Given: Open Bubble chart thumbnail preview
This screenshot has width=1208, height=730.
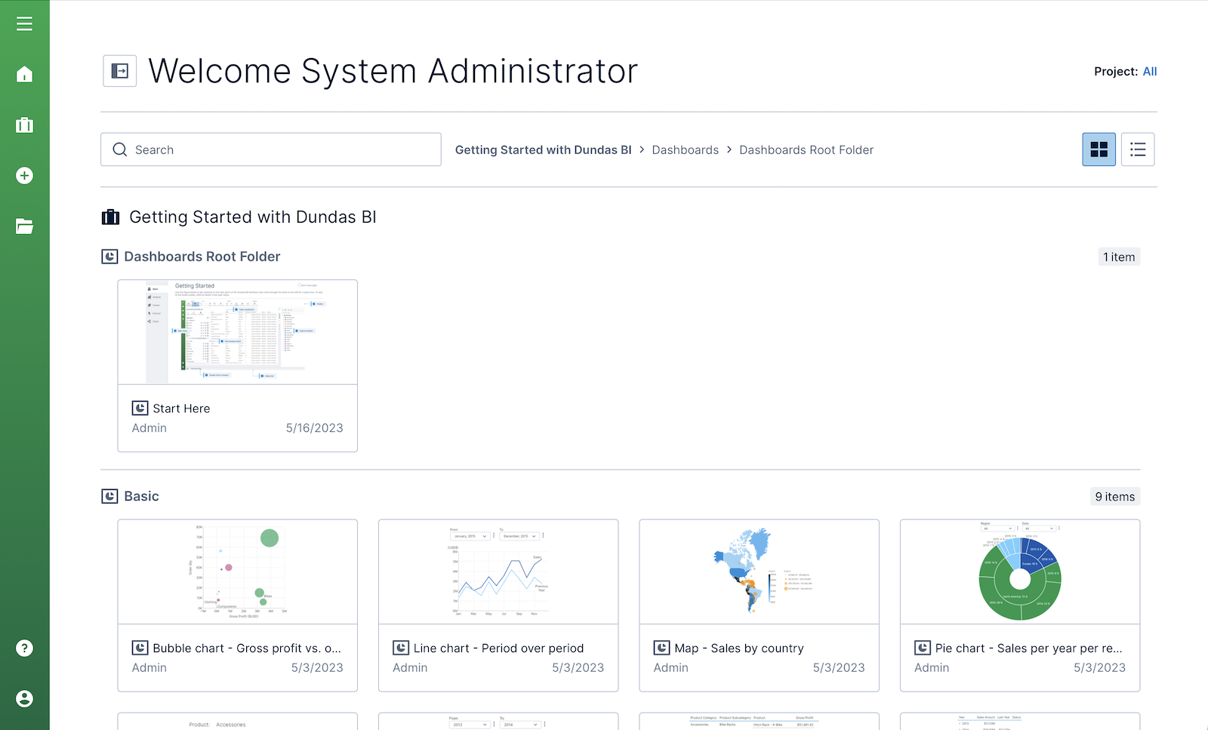Looking at the screenshot, I should pyautogui.click(x=237, y=571).
